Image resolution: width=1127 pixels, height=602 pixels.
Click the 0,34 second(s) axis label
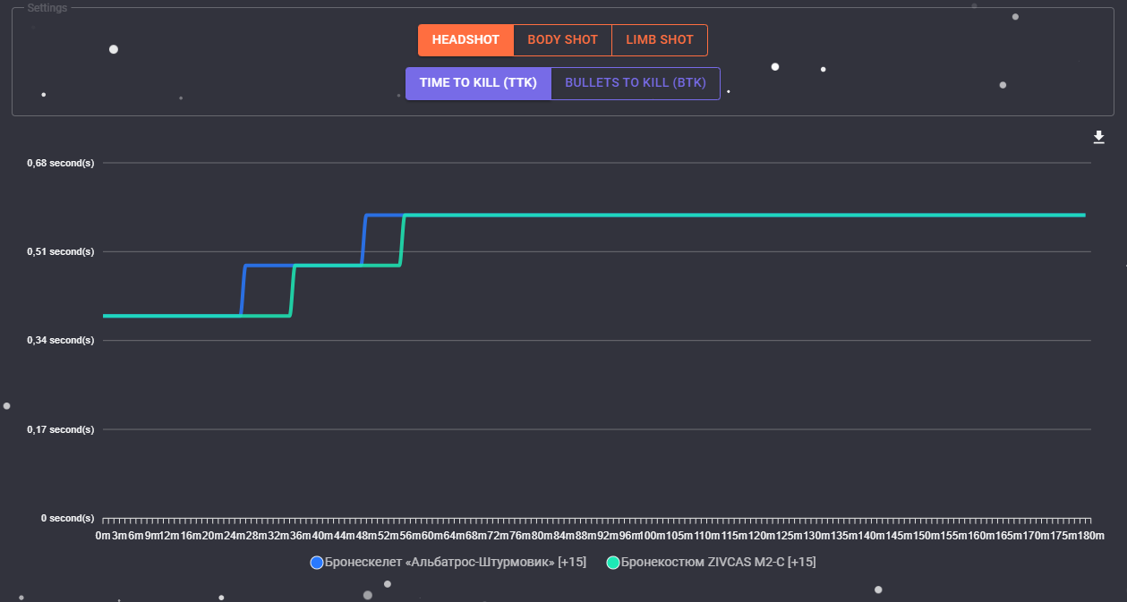[61, 340]
